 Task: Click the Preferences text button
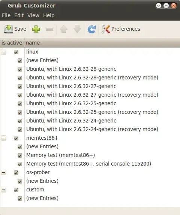[126, 29]
